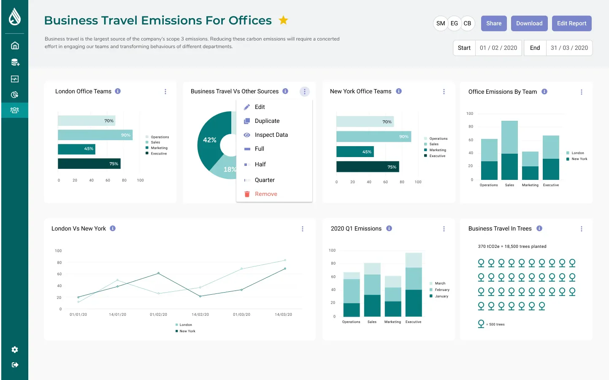Click info icon beside London Office Teams

point(118,91)
